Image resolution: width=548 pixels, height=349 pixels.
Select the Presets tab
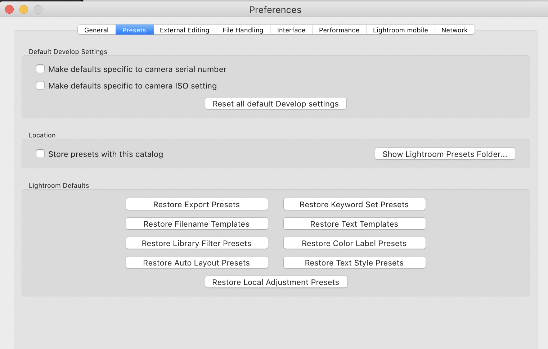pos(134,30)
